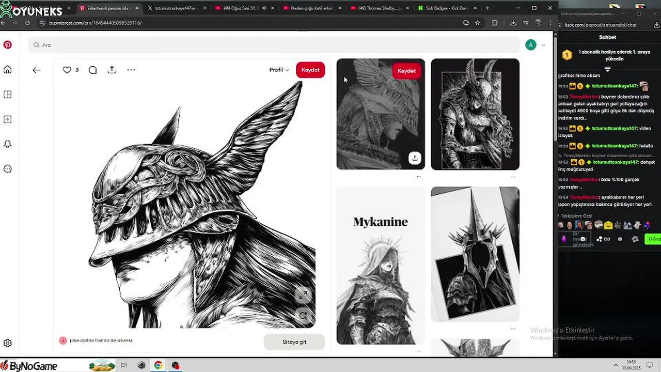This screenshot has height=372, width=661.
Task: Open the pin three-dot more options
Action: (131, 70)
